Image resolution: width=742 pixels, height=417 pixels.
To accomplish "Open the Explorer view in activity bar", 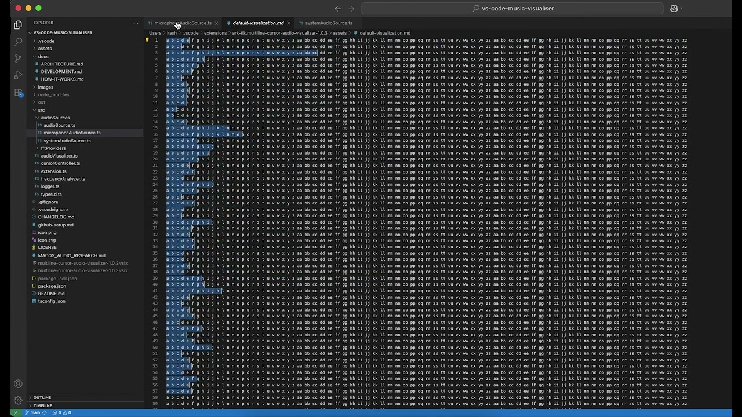I will pos(18,25).
